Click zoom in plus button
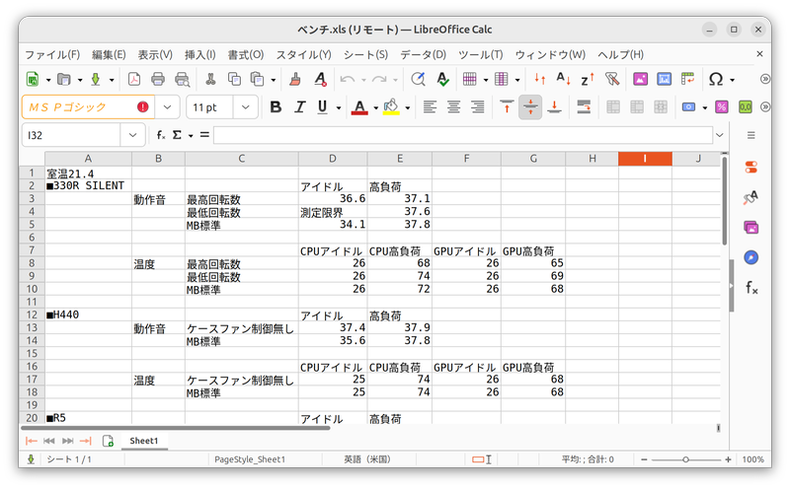 coord(728,459)
